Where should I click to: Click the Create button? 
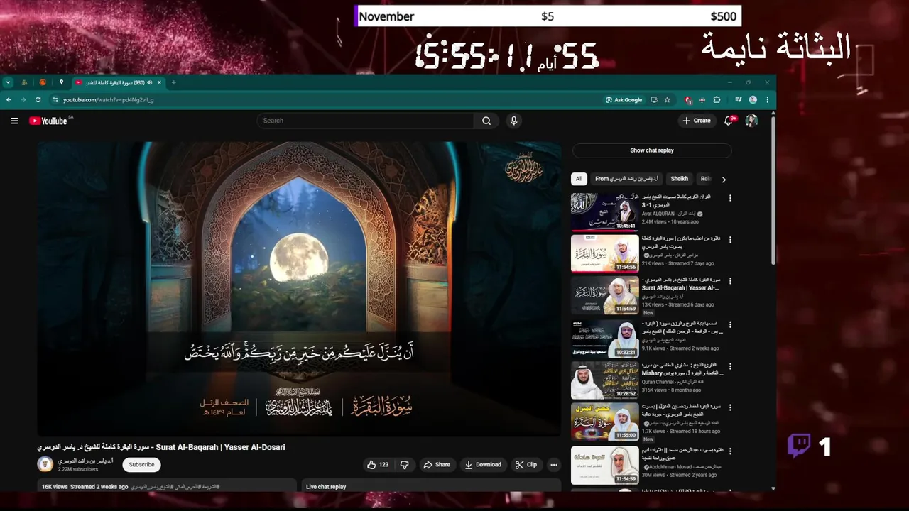point(697,121)
